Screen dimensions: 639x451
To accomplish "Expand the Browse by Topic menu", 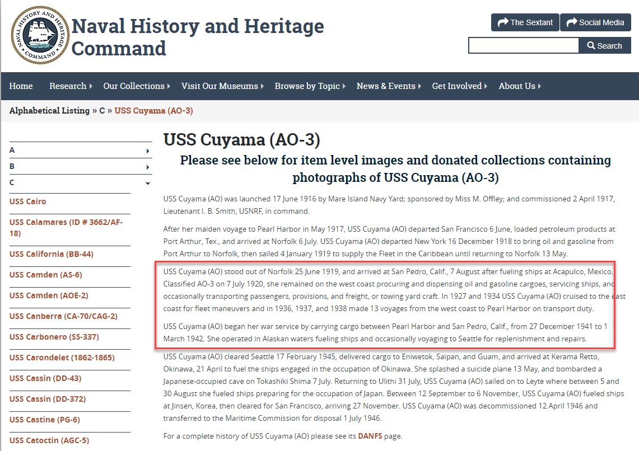I will tap(310, 86).
